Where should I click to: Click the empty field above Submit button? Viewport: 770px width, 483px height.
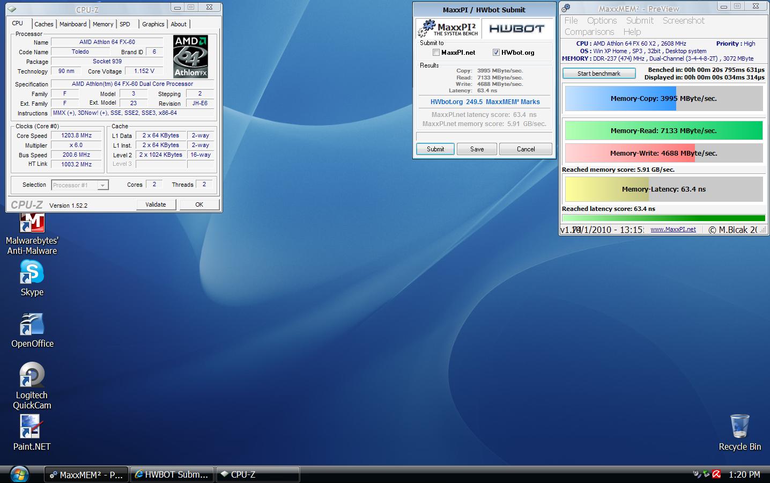pyautogui.click(x=484, y=136)
